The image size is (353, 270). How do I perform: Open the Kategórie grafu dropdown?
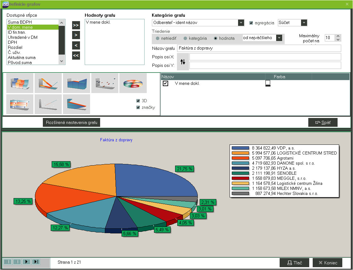pyautogui.click(x=241, y=23)
